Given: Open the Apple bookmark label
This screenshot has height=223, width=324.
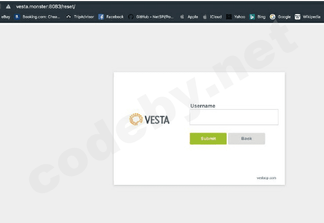Looking at the screenshot, I should pos(193,17).
